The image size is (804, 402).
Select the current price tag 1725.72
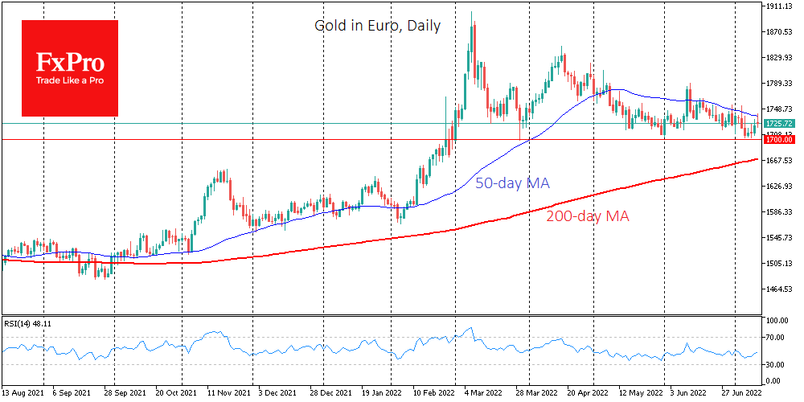[779, 123]
